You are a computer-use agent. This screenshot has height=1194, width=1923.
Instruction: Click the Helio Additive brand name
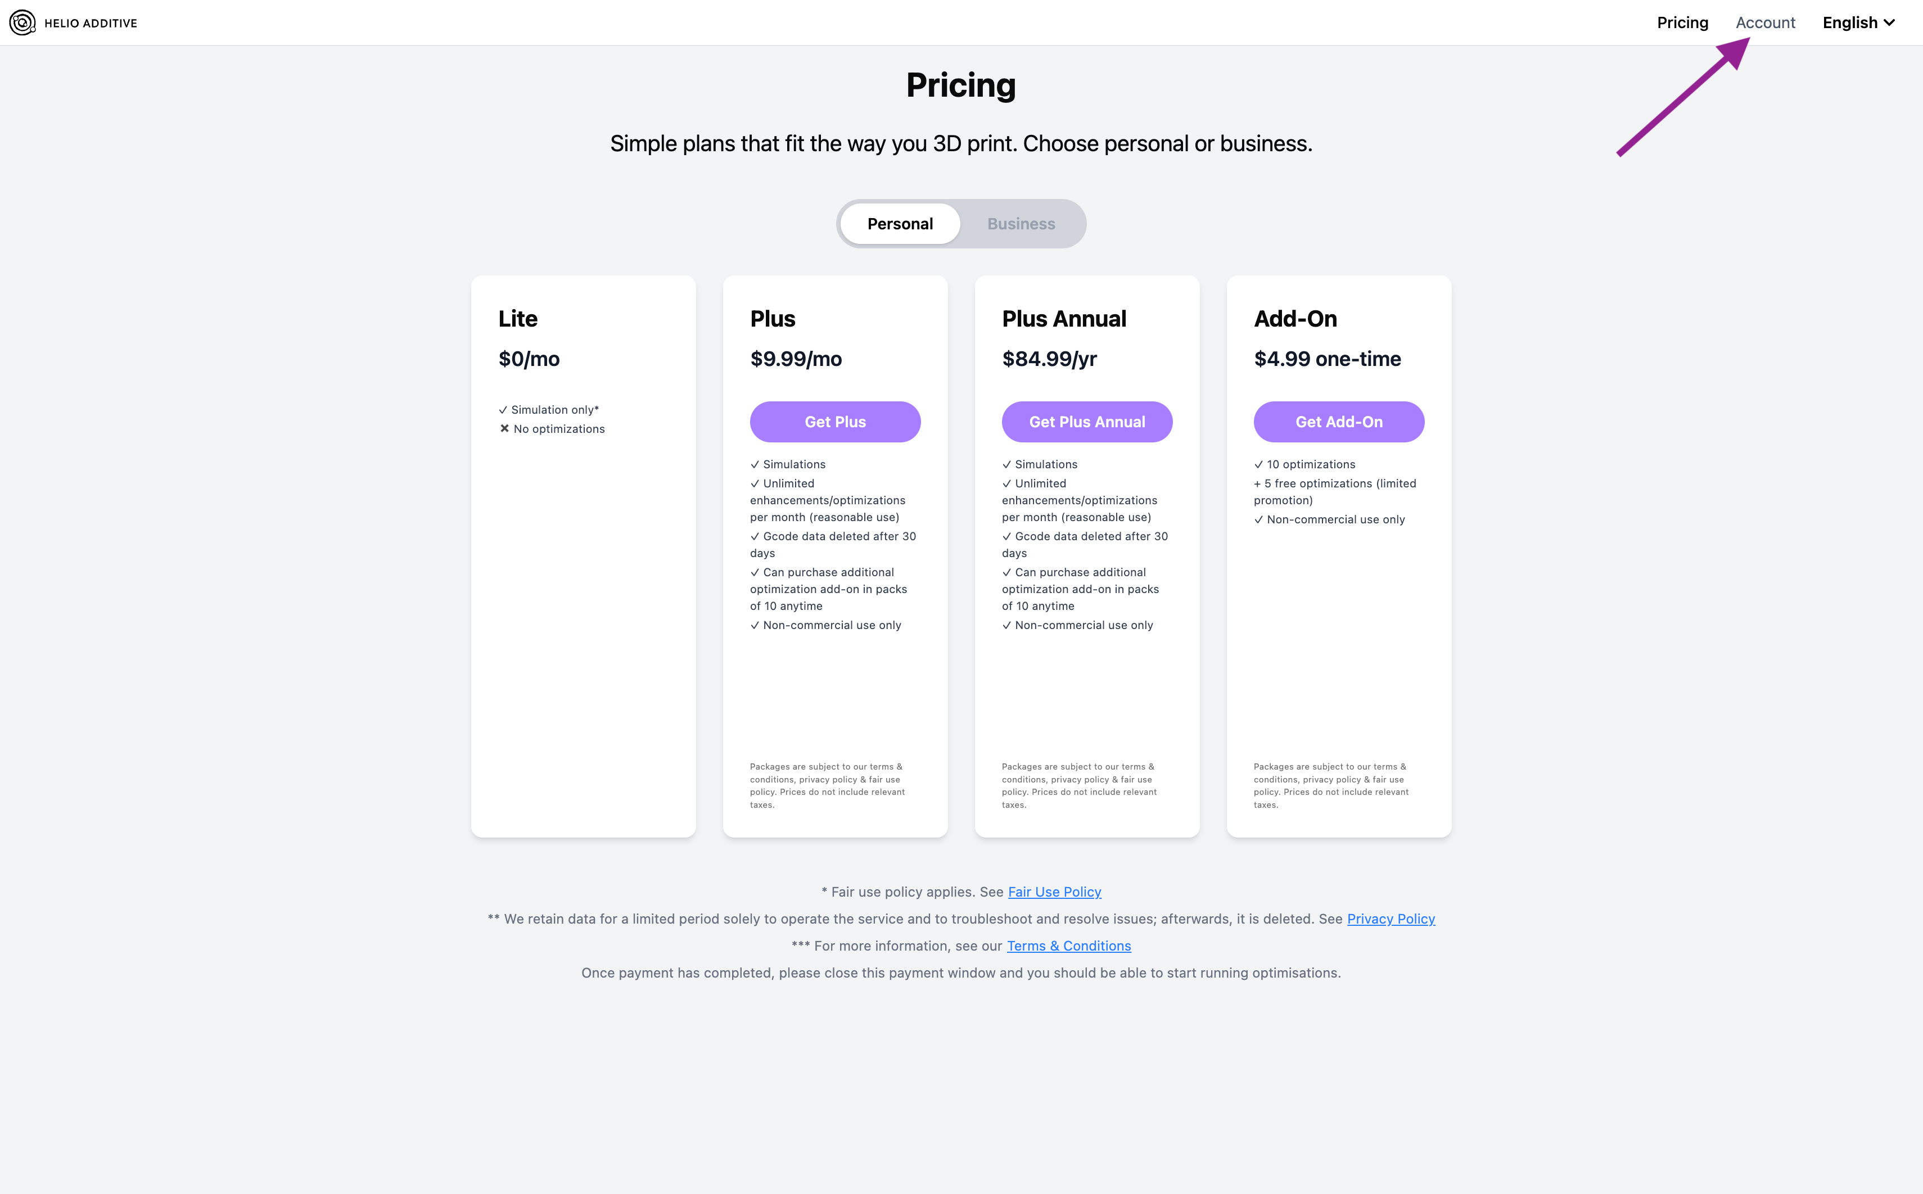click(x=91, y=24)
